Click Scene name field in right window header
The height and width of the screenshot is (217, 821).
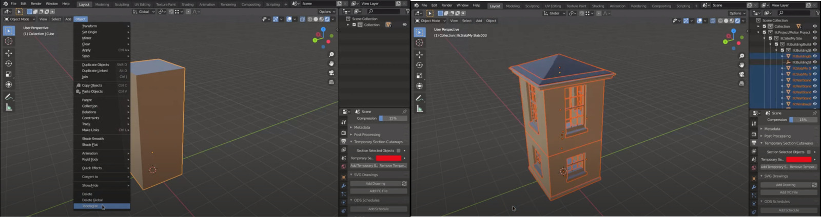(x=729, y=5)
